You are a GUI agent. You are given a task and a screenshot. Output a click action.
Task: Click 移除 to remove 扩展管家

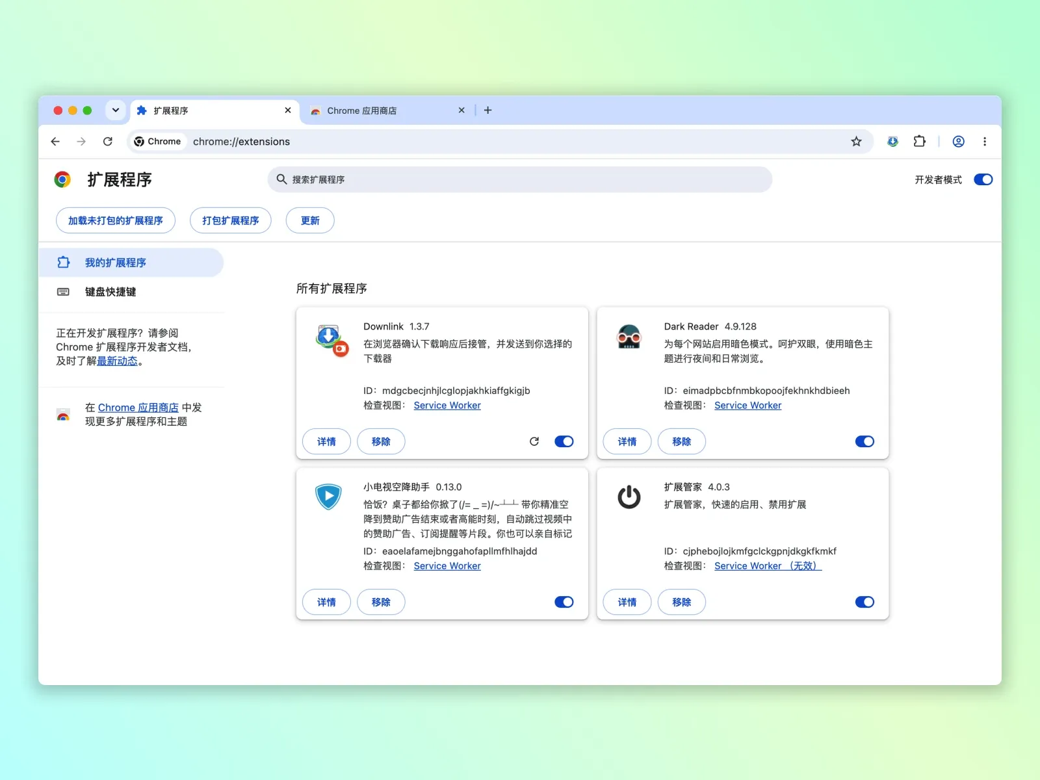pyautogui.click(x=682, y=602)
